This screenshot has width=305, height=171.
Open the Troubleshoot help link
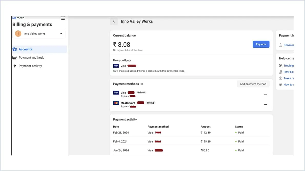[x=288, y=66]
